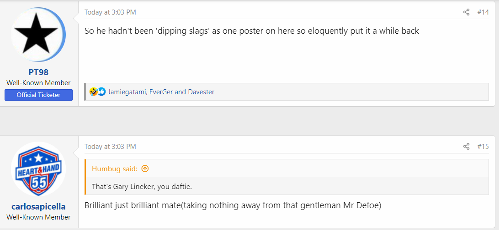The image size is (499, 230).
Task: View Davester's profile from reactions list
Action: [x=201, y=92]
